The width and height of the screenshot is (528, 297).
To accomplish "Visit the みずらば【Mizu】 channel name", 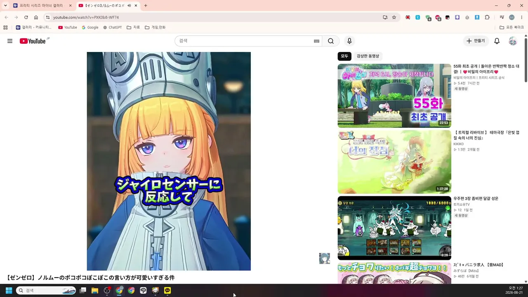I will click(466, 271).
